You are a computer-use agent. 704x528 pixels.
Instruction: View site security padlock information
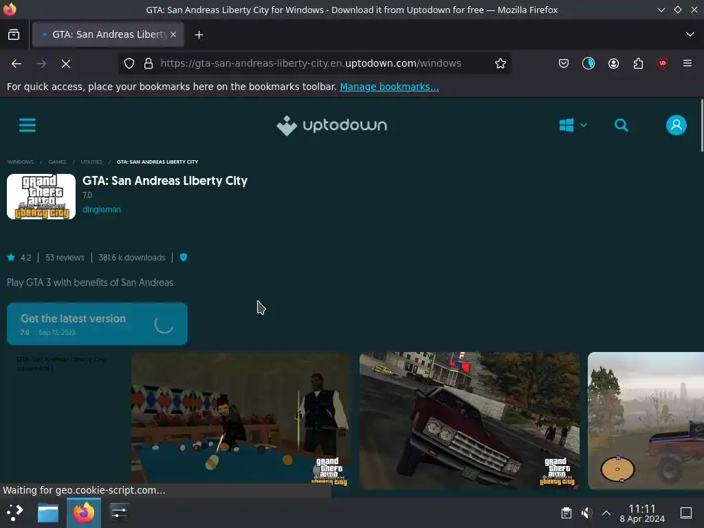pos(148,64)
